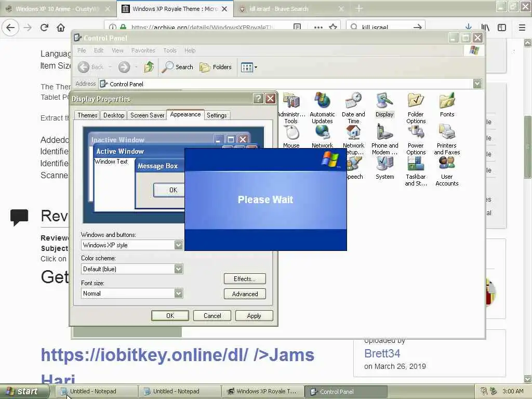Click OK in Display Properties
This screenshot has width=532, height=399.
pyautogui.click(x=170, y=315)
